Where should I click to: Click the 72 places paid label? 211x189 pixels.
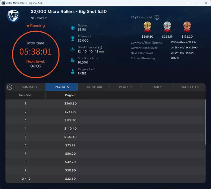pos(141,17)
